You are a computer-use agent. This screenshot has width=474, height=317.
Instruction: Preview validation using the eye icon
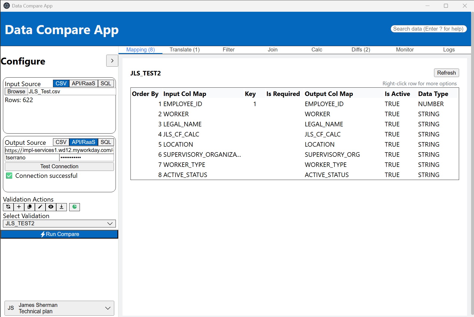click(x=51, y=207)
